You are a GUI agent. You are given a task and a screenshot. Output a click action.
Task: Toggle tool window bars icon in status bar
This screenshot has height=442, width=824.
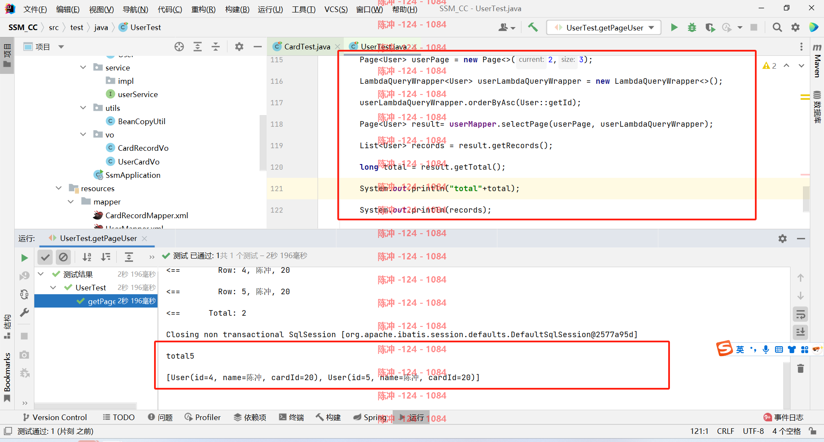pyautogui.click(x=8, y=431)
